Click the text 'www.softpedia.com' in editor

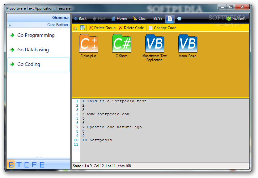click(x=108, y=114)
